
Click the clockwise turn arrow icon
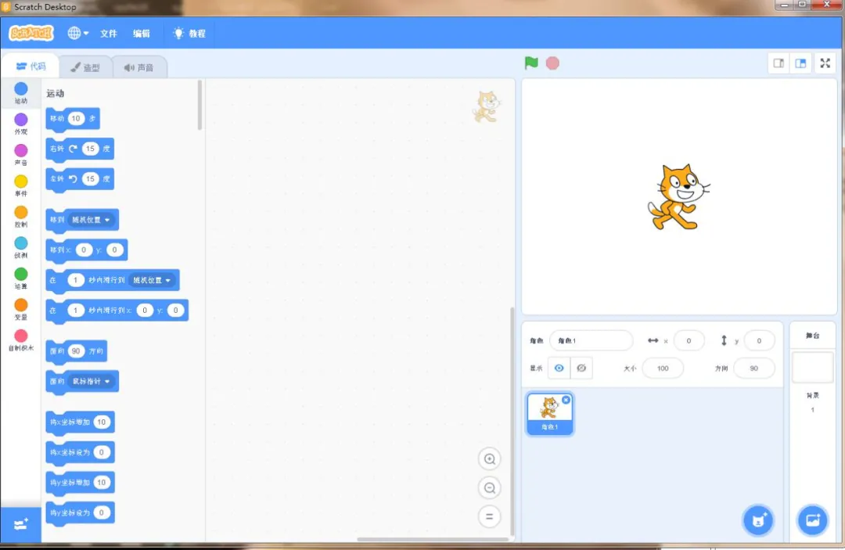click(73, 149)
